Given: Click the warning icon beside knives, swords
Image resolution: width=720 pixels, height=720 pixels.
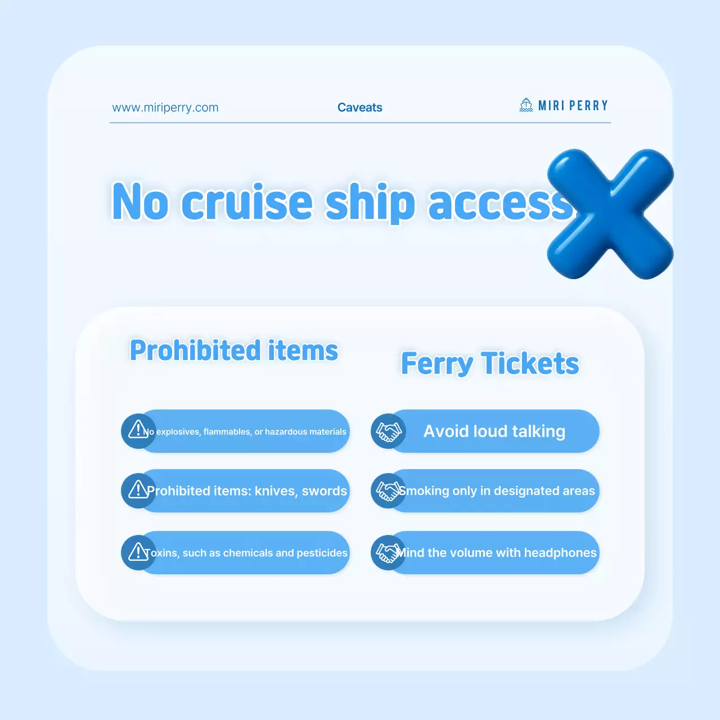Looking at the screenshot, I should [138, 490].
